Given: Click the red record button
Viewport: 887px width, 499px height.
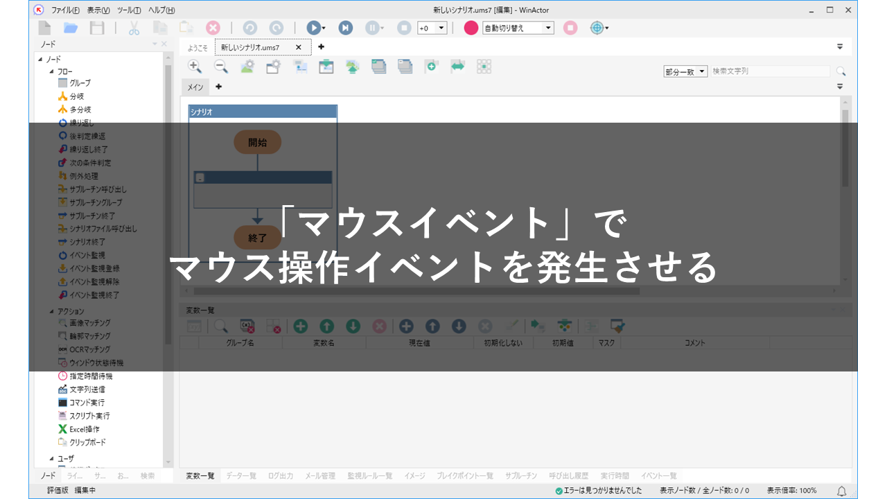Looking at the screenshot, I should click(471, 28).
